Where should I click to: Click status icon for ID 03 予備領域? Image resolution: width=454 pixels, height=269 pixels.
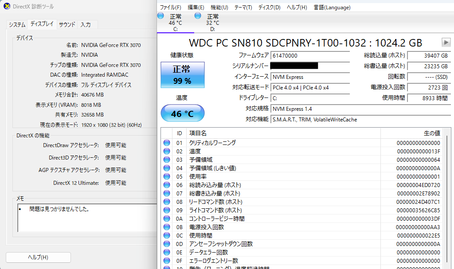point(167,160)
